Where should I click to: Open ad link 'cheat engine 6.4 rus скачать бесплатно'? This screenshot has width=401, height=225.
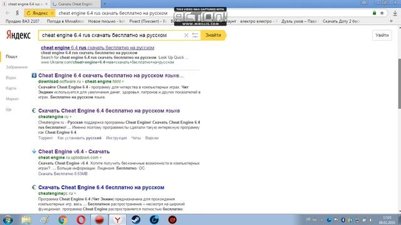[98, 47]
